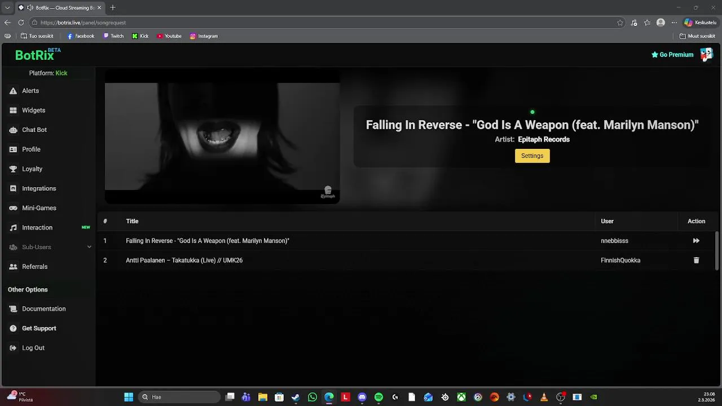The width and height of the screenshot is (722, 406).
Task: Open the Instagram bookmark
Action: tap(204, 36)
